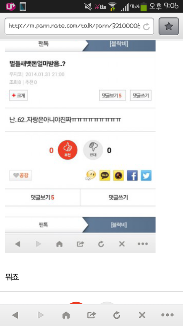Share the post on Twitter

tap(146, 175)
